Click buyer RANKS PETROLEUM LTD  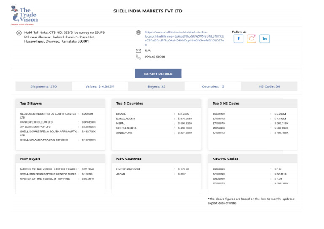coord(36,122)
